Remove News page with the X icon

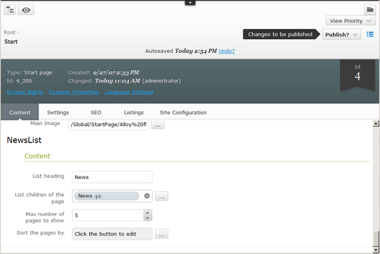147,196
